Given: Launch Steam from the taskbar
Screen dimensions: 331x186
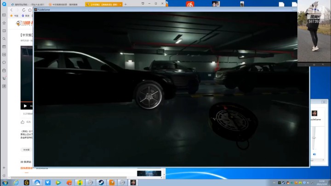Looking at the screenshot, I should 101,183.
